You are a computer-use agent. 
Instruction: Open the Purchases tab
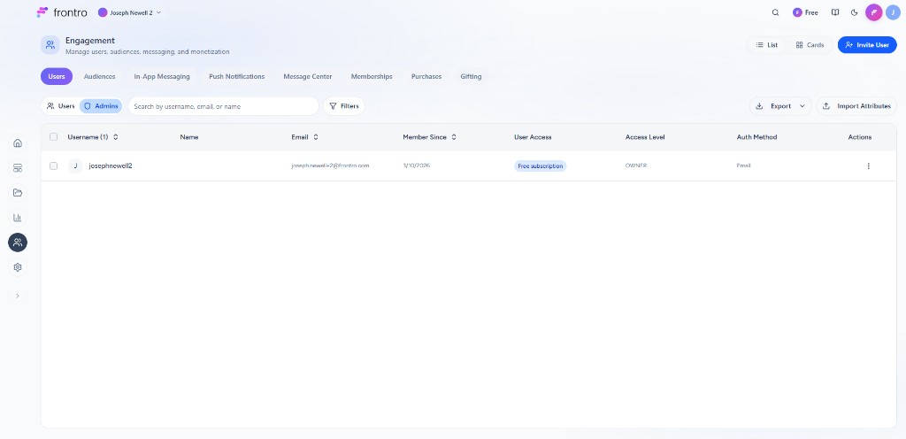coord(426,76)
